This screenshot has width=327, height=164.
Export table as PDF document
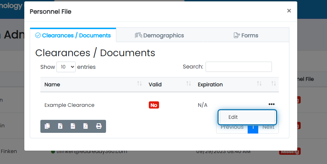86,126
